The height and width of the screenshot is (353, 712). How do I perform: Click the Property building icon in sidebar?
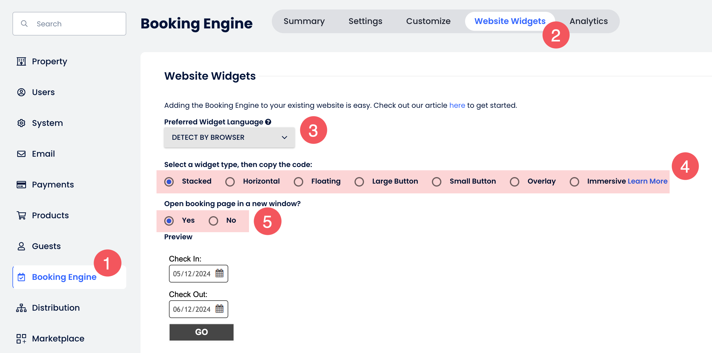pyautogui.click(x=21, y=61)
